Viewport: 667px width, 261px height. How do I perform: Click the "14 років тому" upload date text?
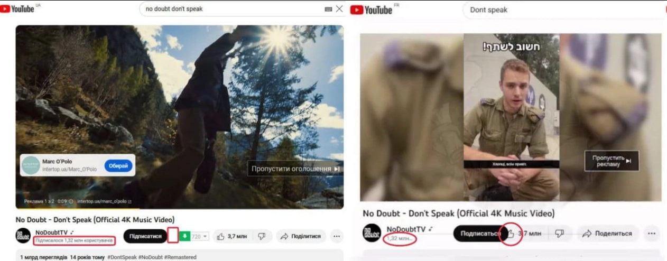pos(87,257)
